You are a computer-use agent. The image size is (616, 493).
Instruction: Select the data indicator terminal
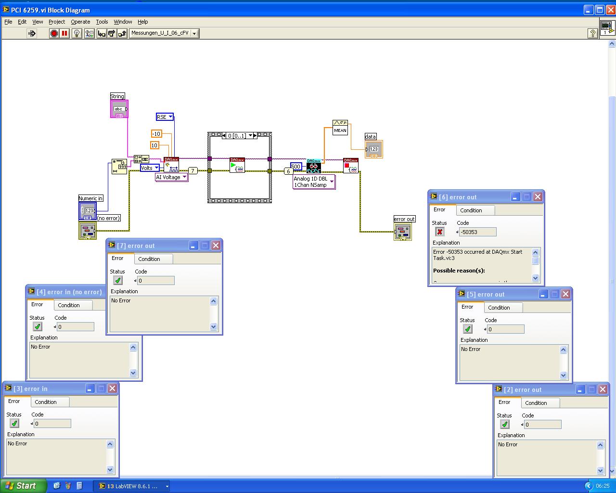click(x=374, y=149)
